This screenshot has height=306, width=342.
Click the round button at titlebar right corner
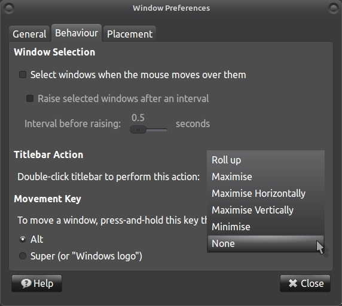click(x=333, y=8)
